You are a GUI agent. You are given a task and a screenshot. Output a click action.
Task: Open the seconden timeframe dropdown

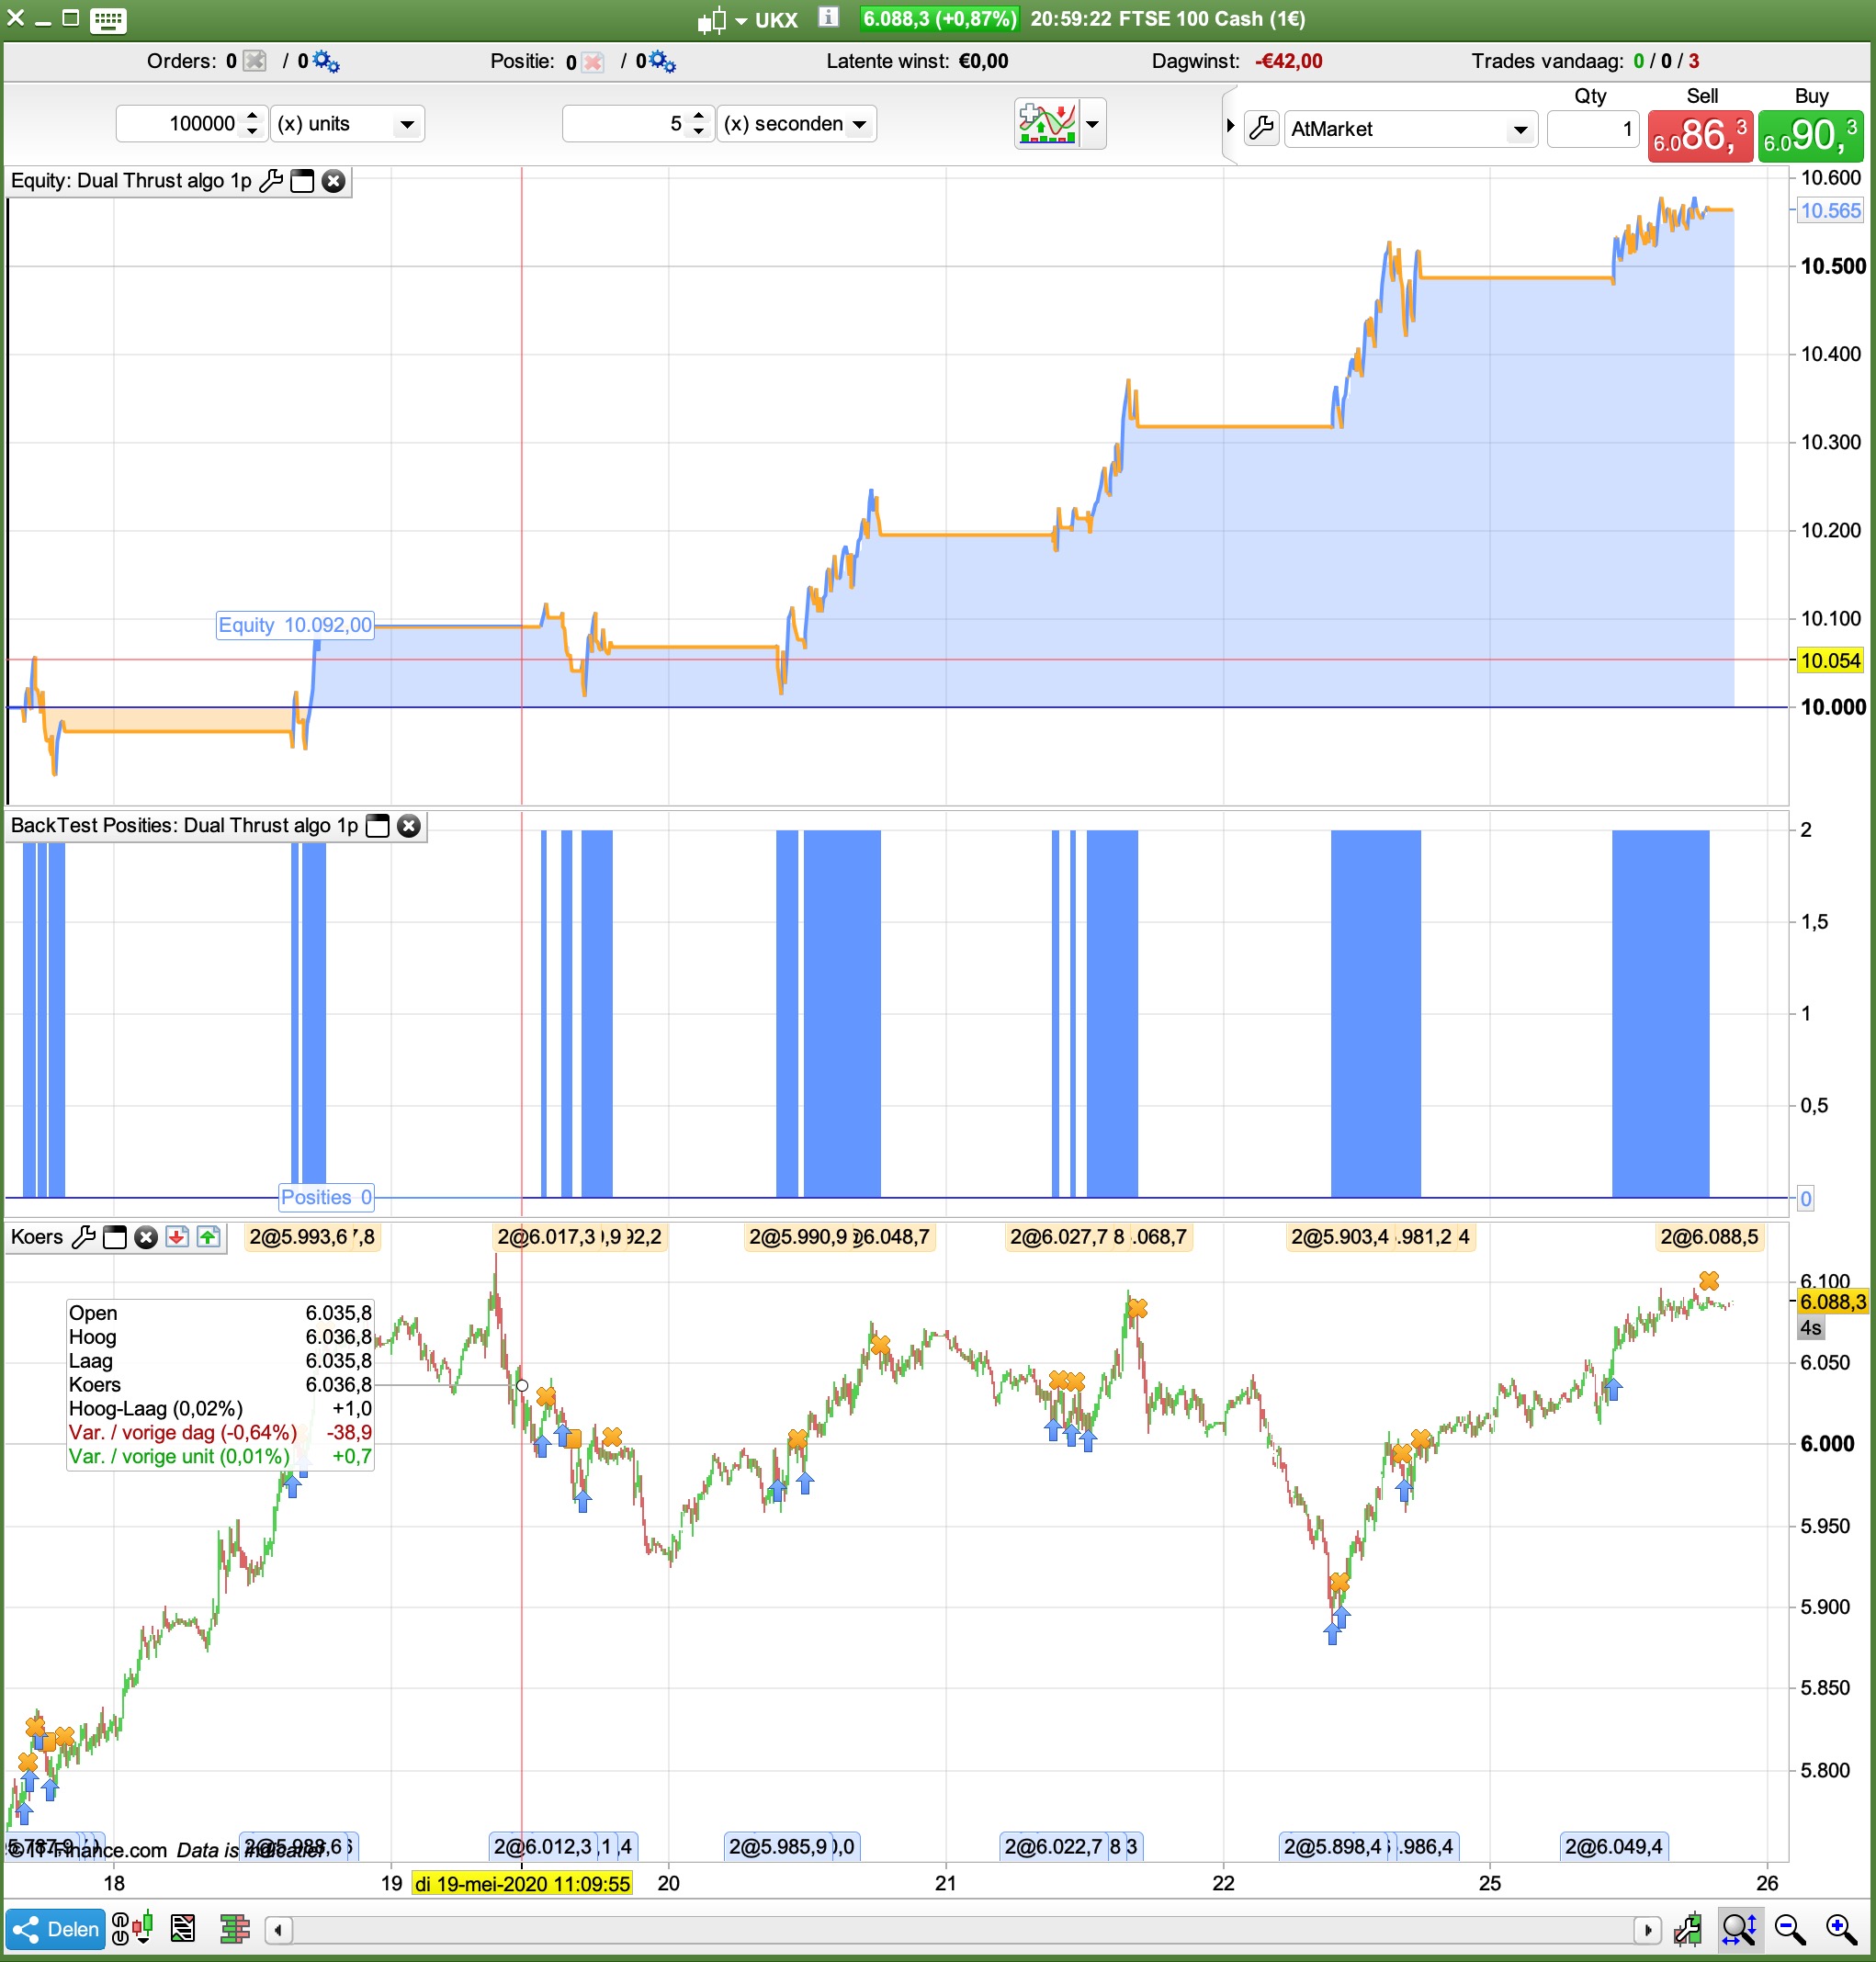pos(859,125)
